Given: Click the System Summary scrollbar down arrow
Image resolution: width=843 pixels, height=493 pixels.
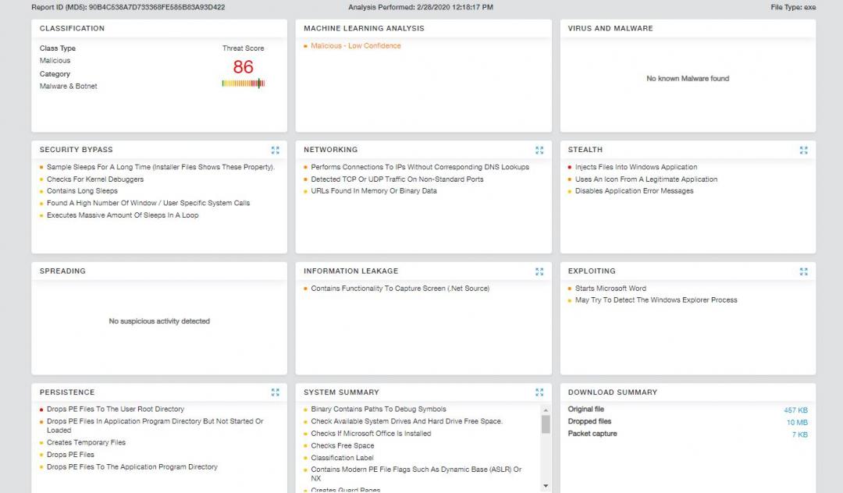Looking at the screenshot, I should pyautogui.click(x=546, y=486).
